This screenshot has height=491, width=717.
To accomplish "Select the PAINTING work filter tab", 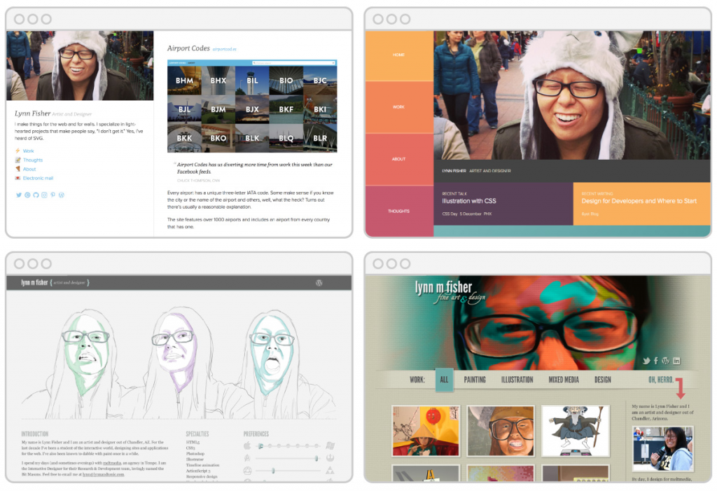I will click(x=474, y=380).
